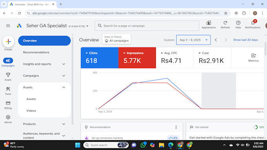The height and width of the screenshot is (150, 267).
Task: Show hidden system tray icons
Action: [x=224, y=145]
